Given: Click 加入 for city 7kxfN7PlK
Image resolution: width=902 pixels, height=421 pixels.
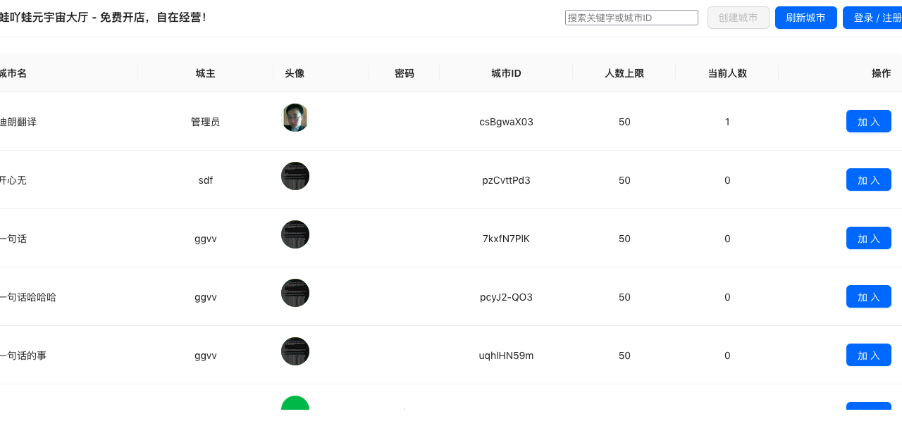Looking at the screenshot, I should [x=868, y=238].
